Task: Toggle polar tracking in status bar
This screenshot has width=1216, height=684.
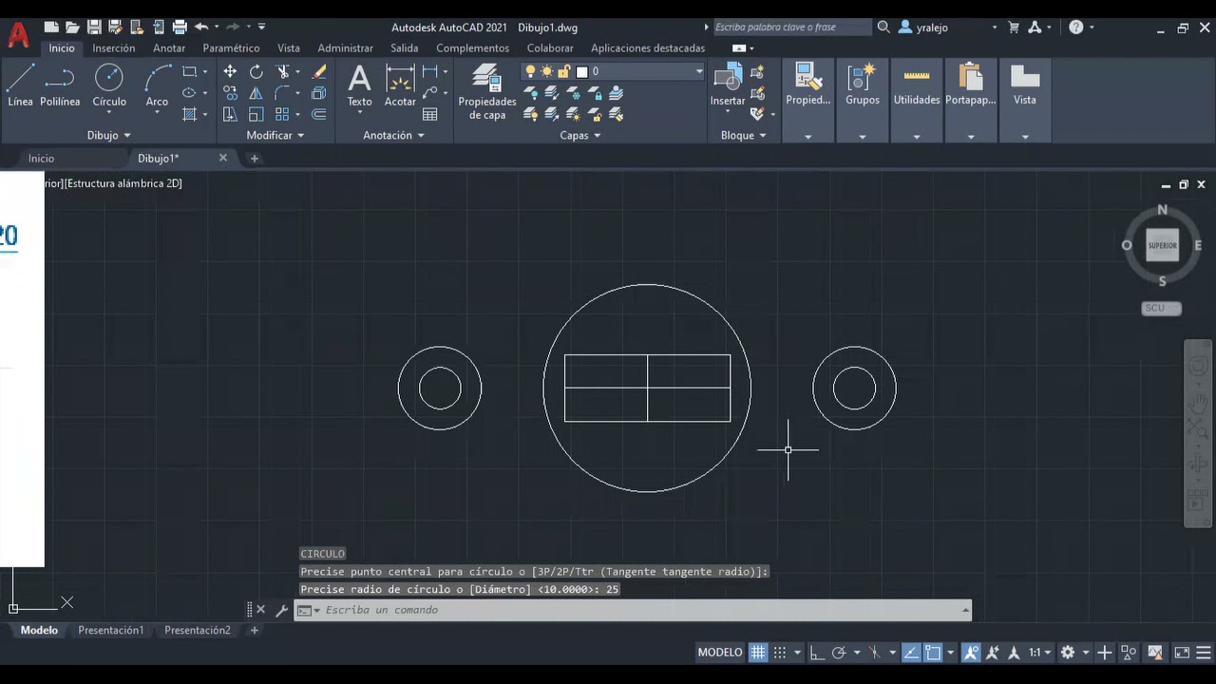Action: pyautogui.click(x=839, y=653)
